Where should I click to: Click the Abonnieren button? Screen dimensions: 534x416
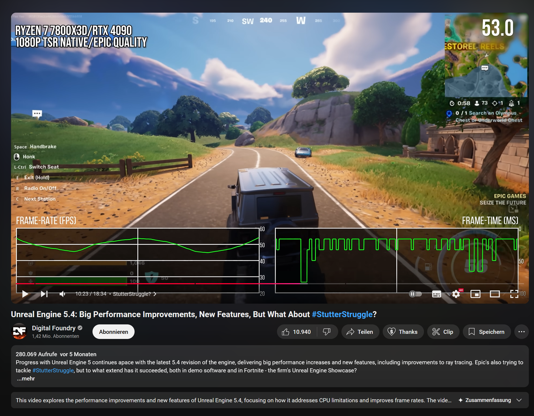[113, 332]
